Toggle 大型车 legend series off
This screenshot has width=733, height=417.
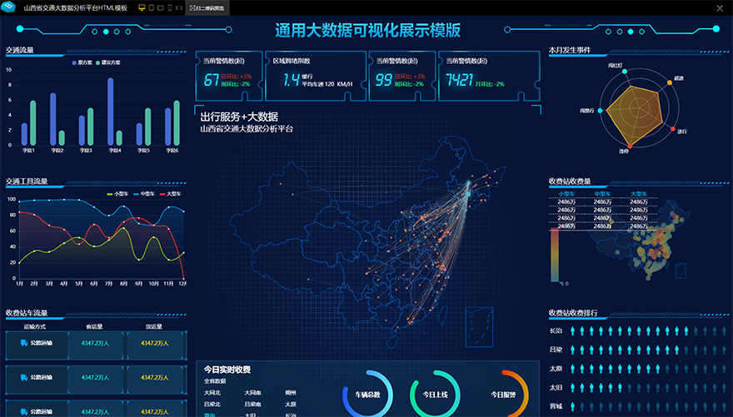pyautogui.click(x=171, y=193)
